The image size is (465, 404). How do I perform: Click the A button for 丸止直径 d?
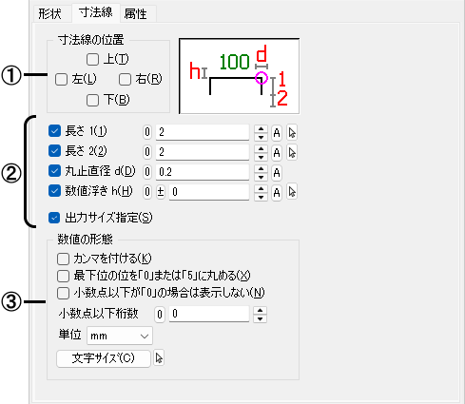click(x=277, y=173)
